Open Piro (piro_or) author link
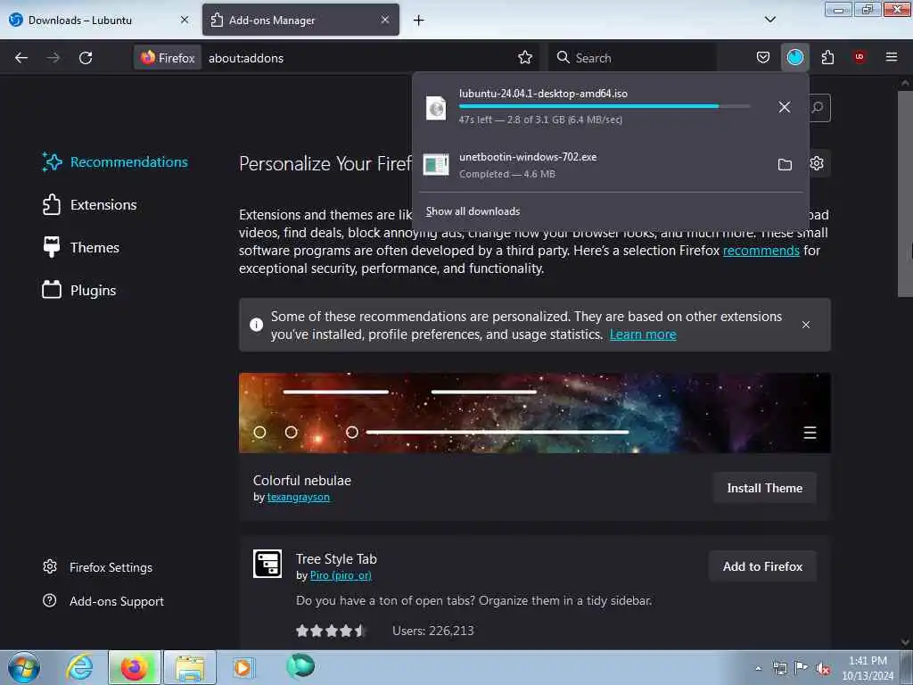913x685 pixels. coord(341,575)
